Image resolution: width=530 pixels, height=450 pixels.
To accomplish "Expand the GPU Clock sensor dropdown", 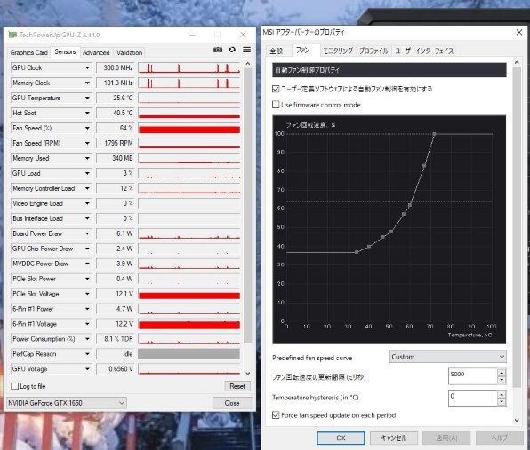I will coord(87,67).
